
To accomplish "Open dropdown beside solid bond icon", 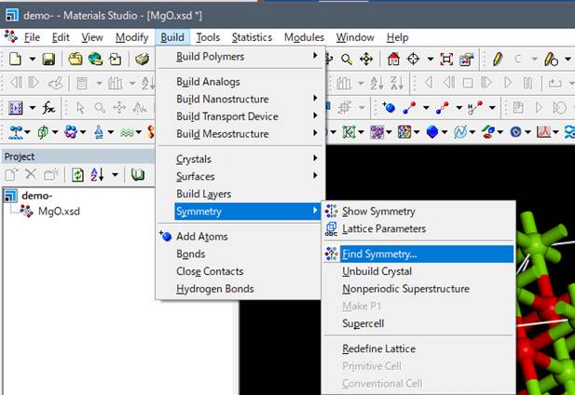I will [x=426, y=108].
